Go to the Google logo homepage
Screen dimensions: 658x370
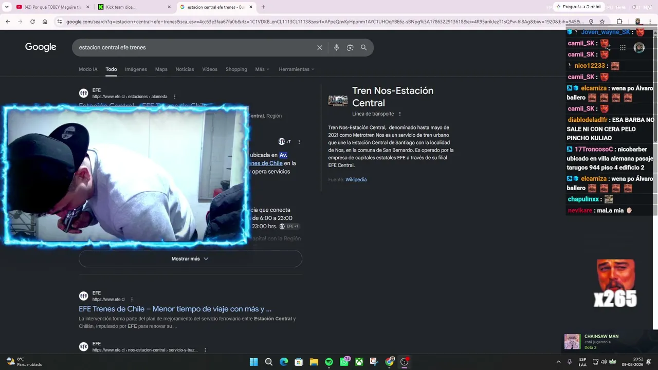41,47
